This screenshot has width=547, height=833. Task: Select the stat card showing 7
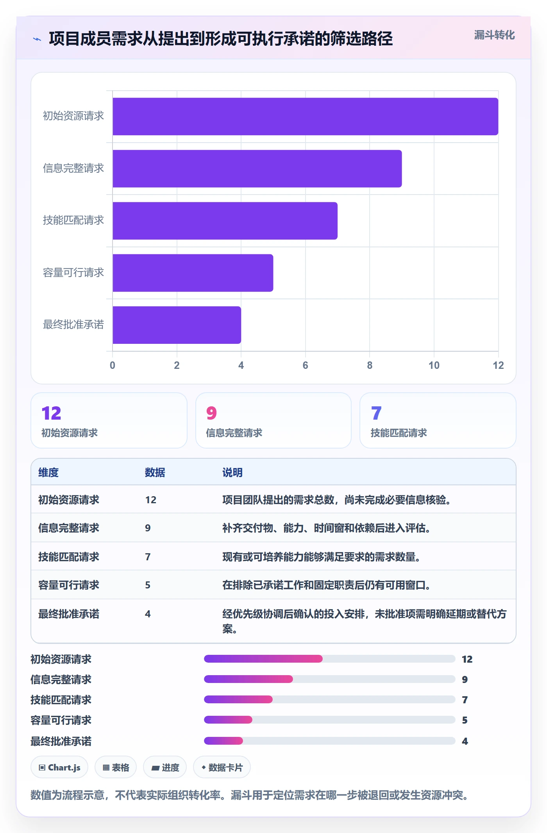pyautogui.click(x=438, y=420)
